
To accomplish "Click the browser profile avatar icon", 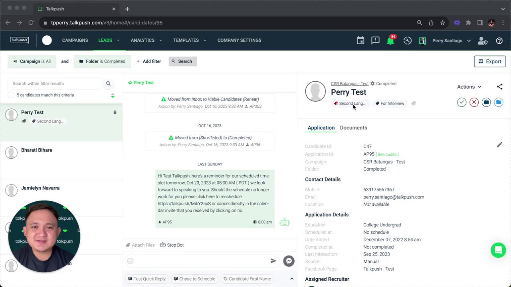I will click(491, 23).
